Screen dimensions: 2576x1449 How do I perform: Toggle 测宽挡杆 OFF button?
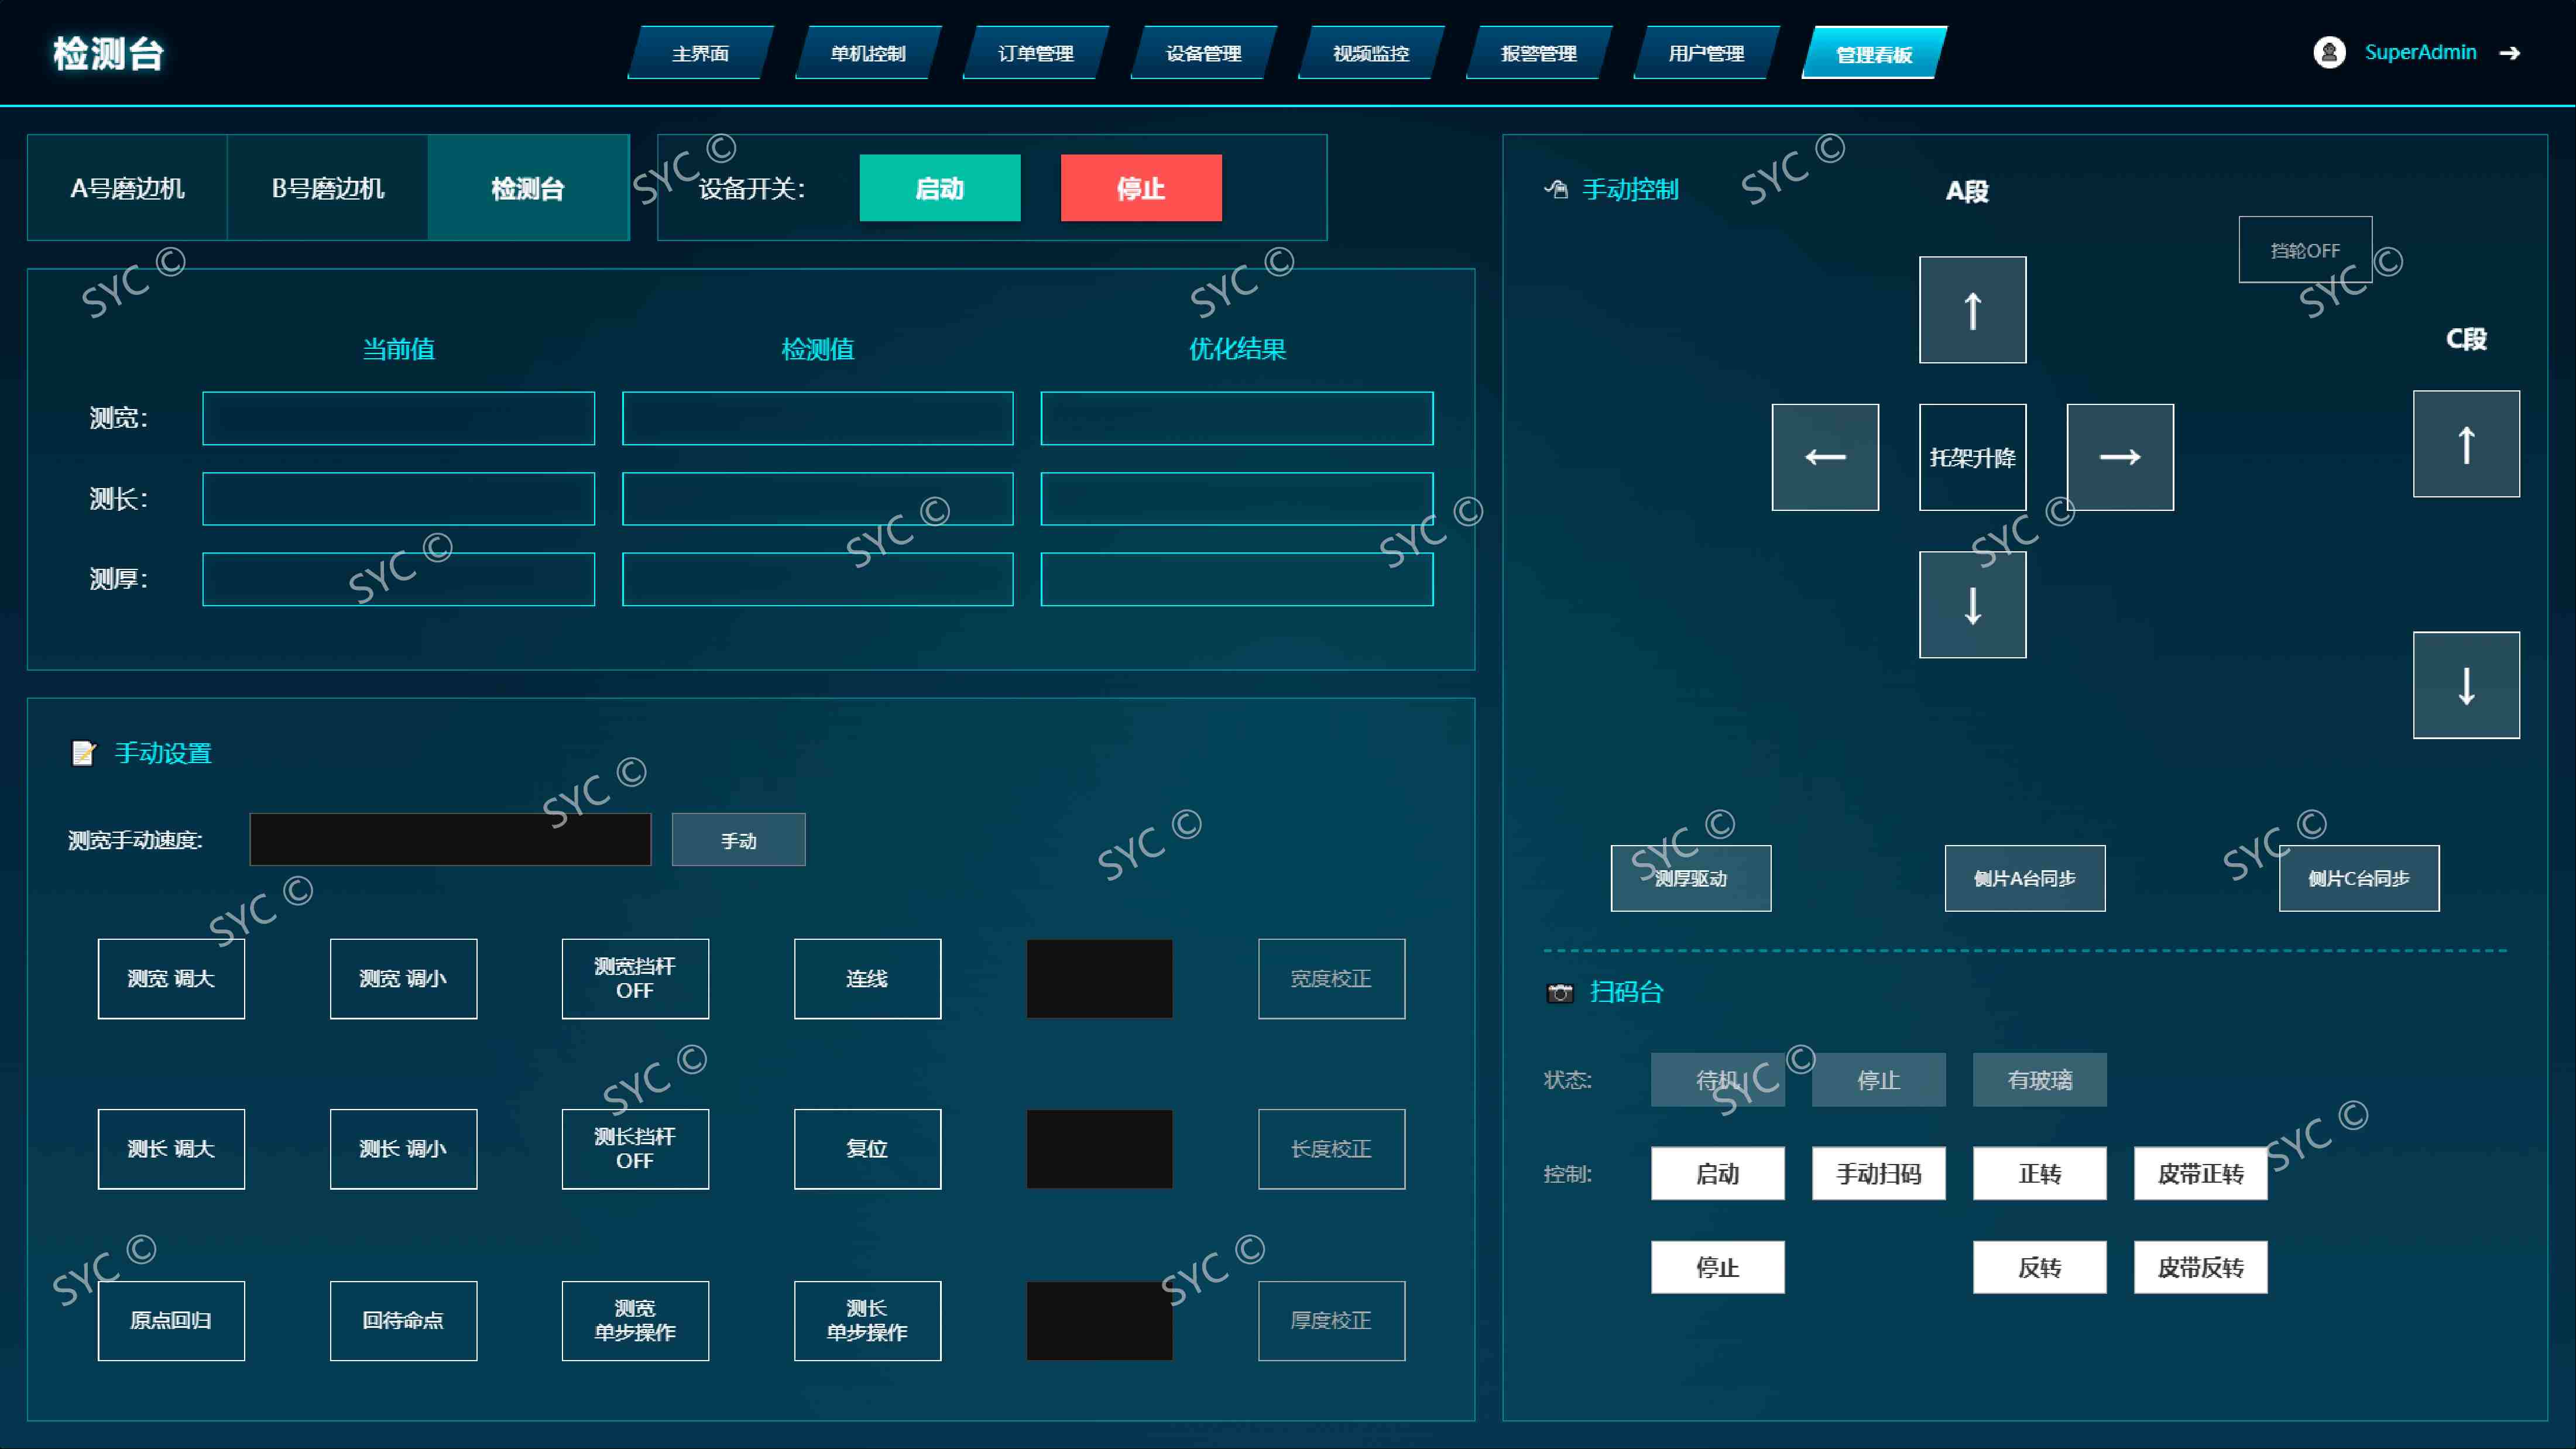635,979
